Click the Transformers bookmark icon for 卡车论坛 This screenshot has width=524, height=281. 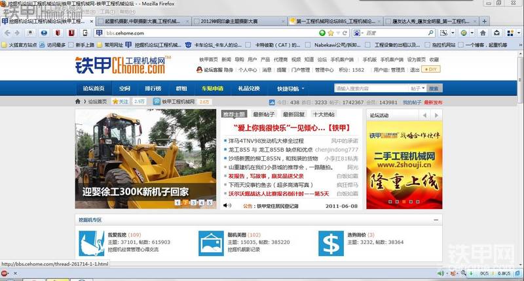pos(189,44)
